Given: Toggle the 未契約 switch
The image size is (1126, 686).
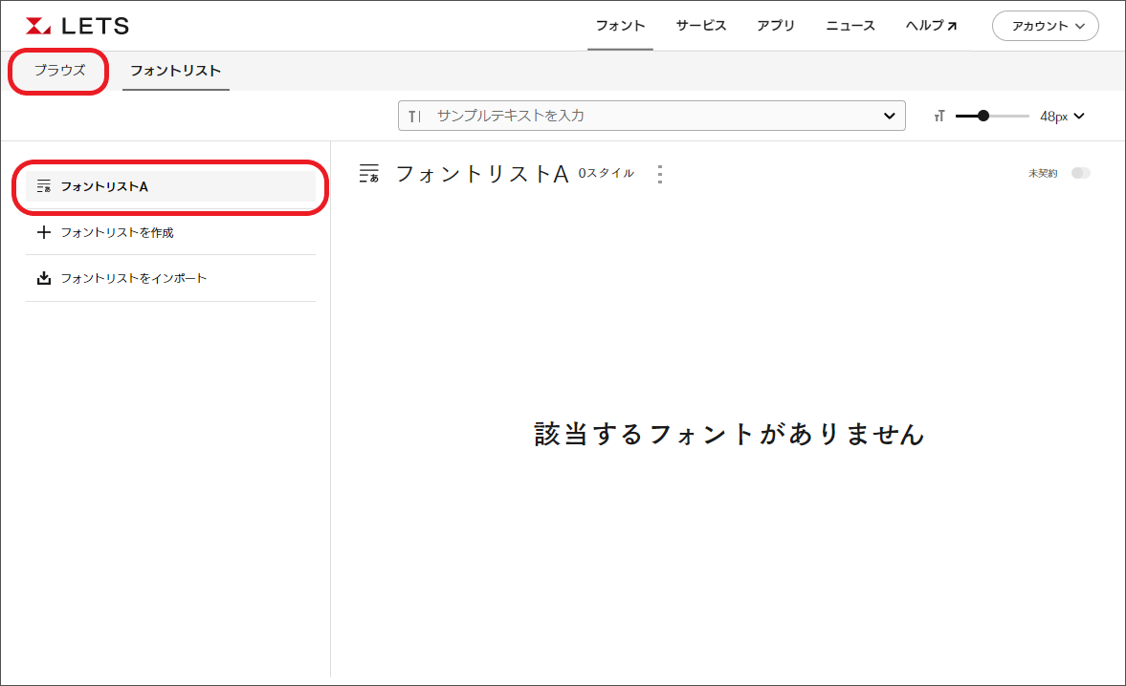Looking at the screenshot, I should [1080, 173].
